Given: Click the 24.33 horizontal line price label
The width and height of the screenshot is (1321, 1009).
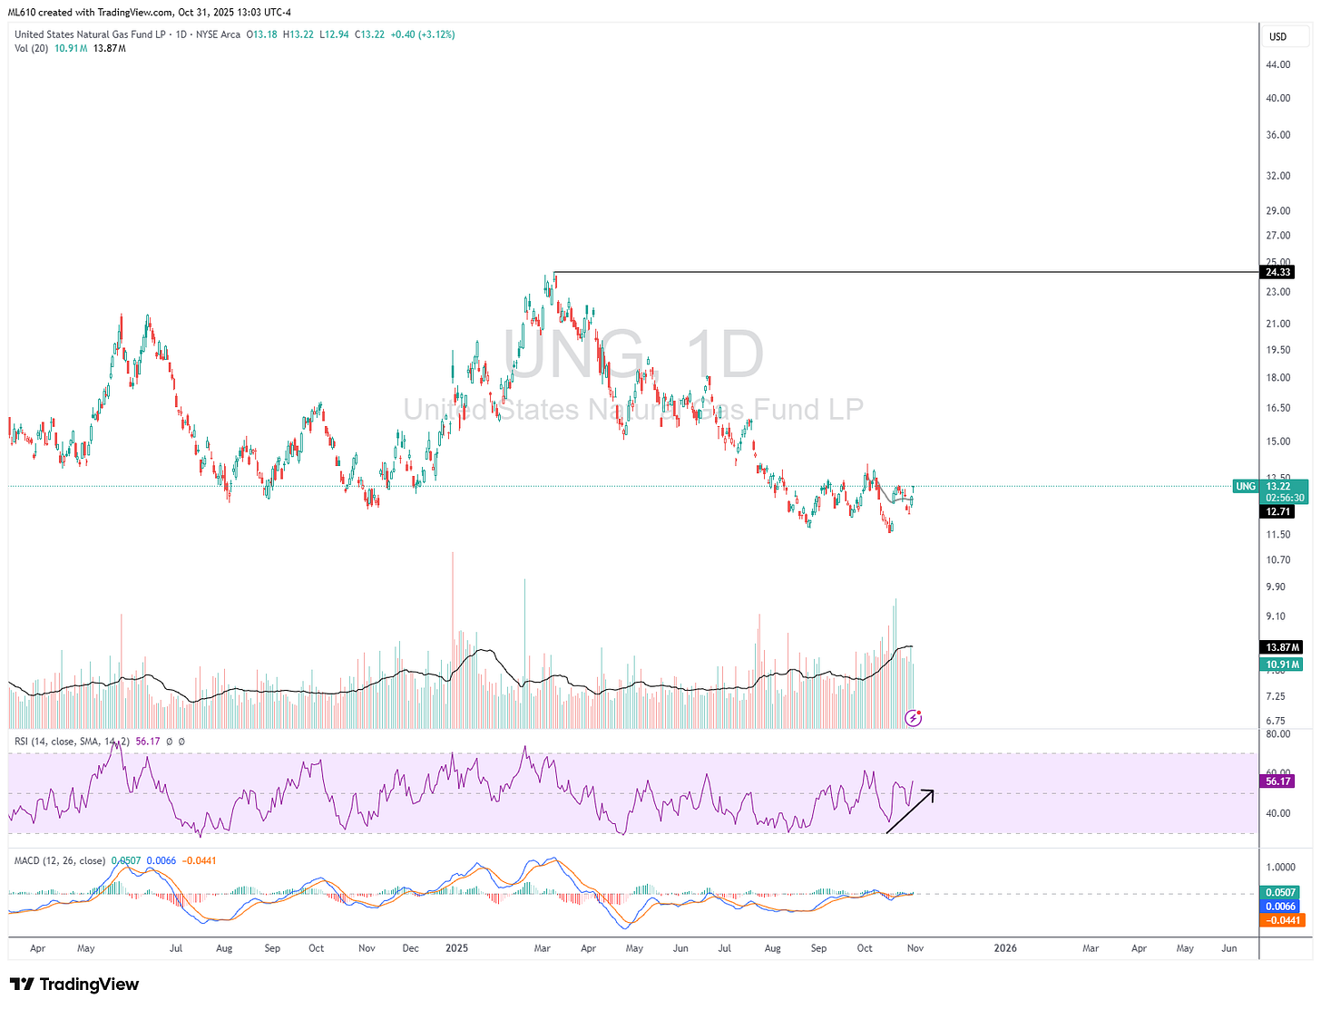Looking at the screenshot, I should (x=1277, y=272).
